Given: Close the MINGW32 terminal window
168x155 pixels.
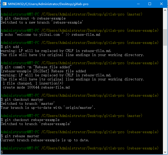Looking at the screenshot, I should pyautogui.click(x=161, y=4).
